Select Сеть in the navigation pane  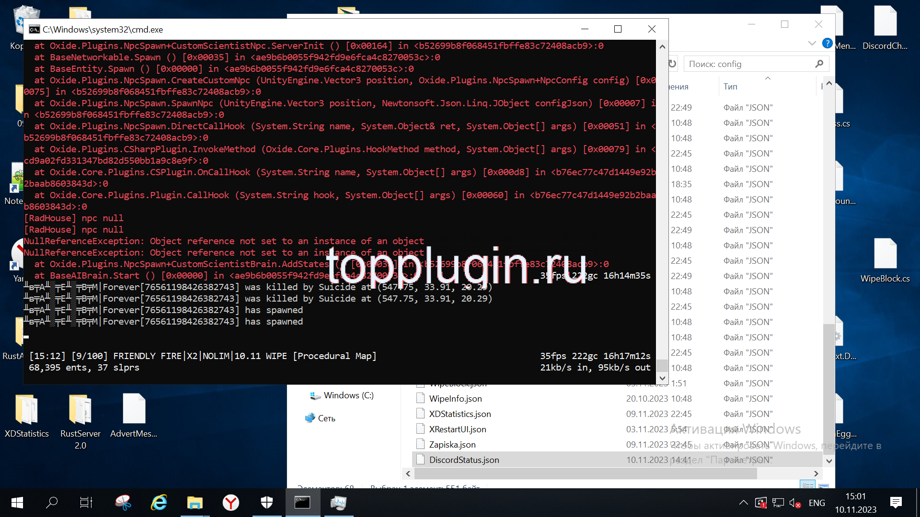(326, 418)
